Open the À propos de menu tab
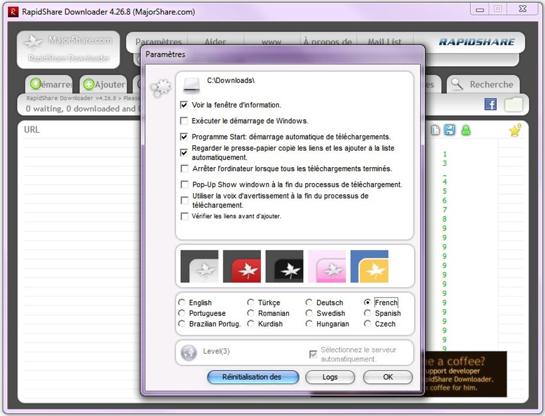 [328, 42]
